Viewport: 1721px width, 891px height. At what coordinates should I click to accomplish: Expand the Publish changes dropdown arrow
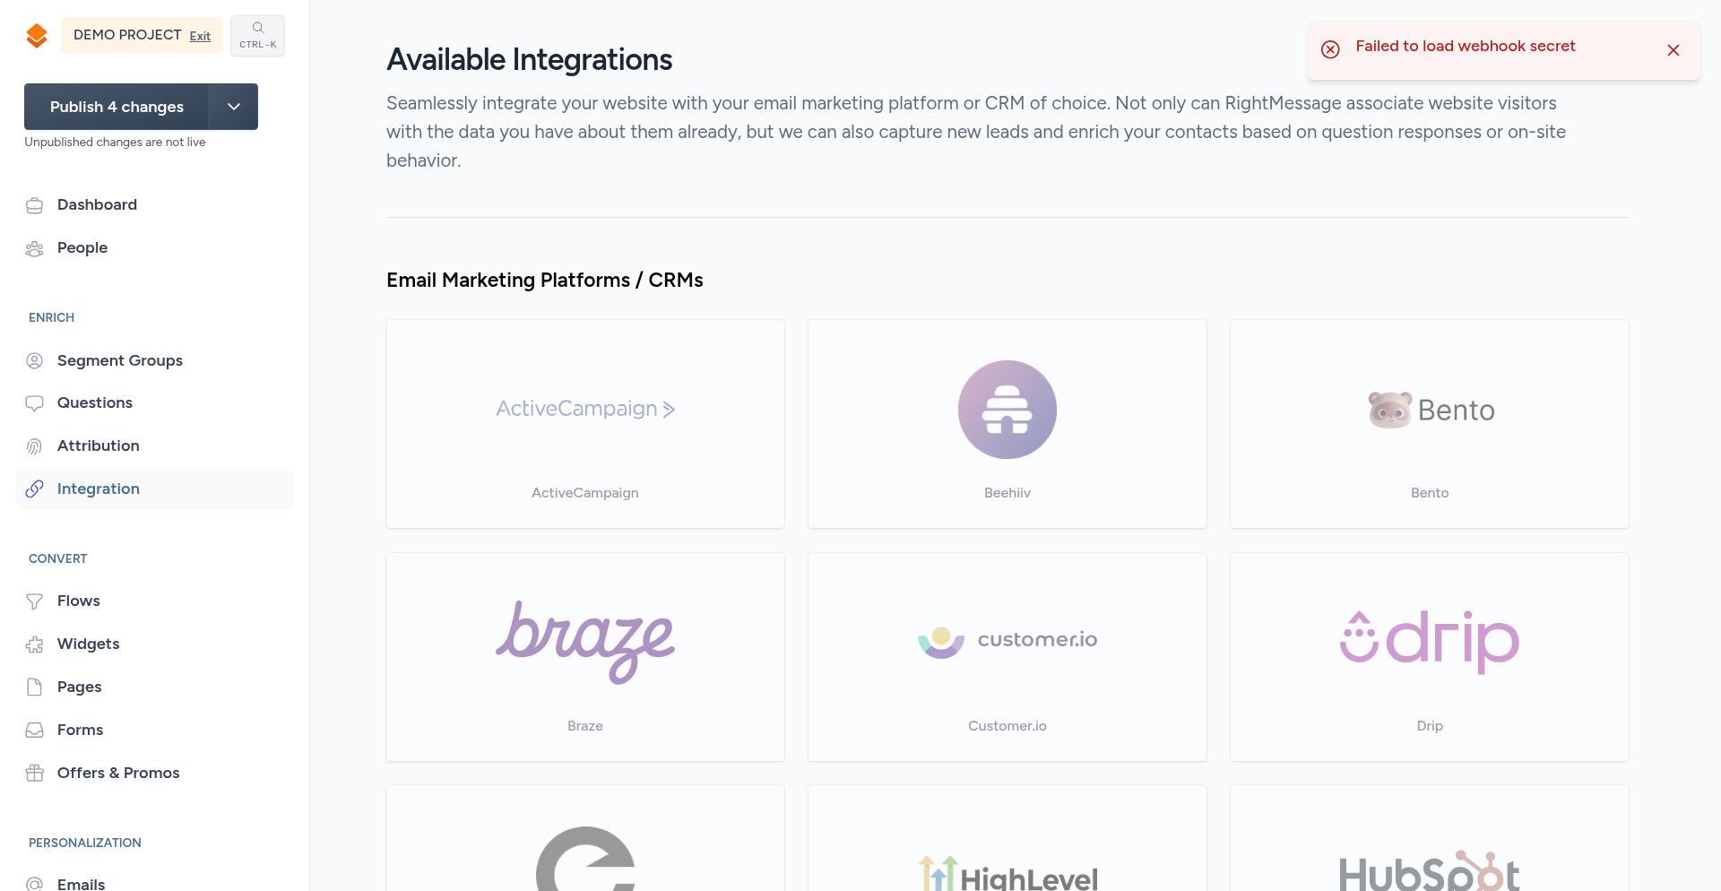[x=233, y=107]
